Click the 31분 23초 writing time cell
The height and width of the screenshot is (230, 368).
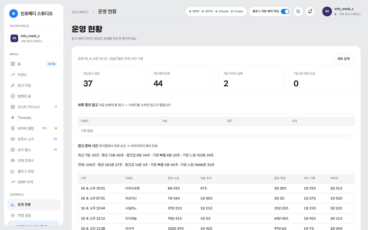pyautogui.click(x=281, y=208)
